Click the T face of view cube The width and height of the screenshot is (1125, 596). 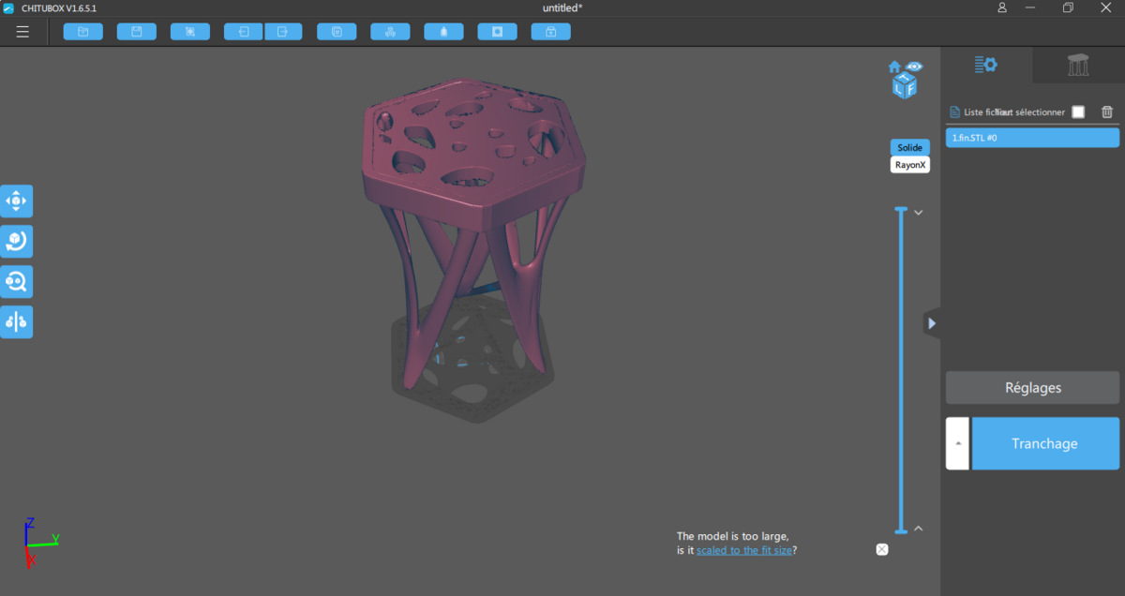905,78
